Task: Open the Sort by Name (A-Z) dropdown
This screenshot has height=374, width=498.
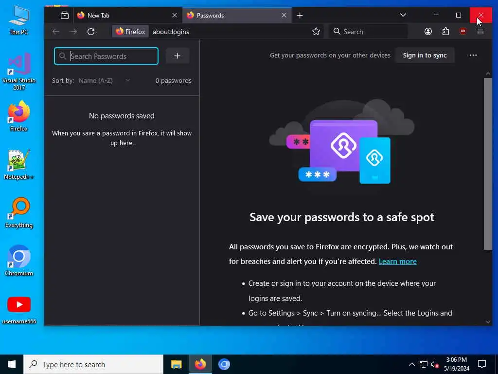Action: (105, 80)
